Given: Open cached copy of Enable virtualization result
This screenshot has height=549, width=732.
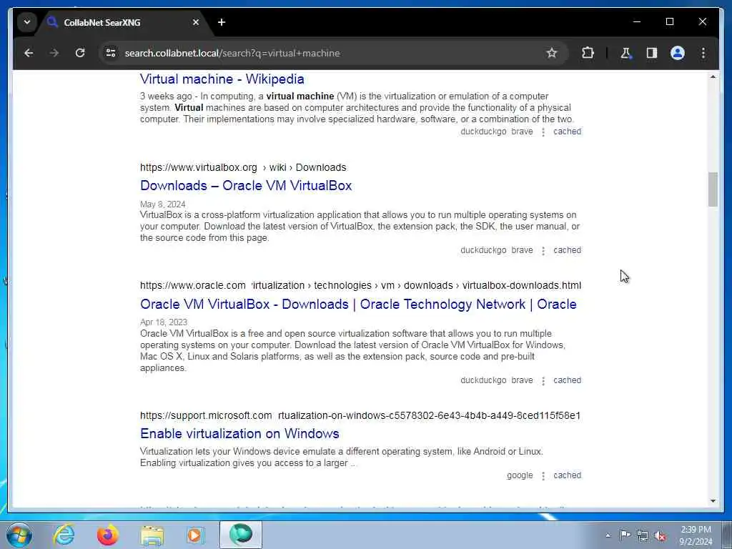Looking at the screenshot, I should 567,475.
